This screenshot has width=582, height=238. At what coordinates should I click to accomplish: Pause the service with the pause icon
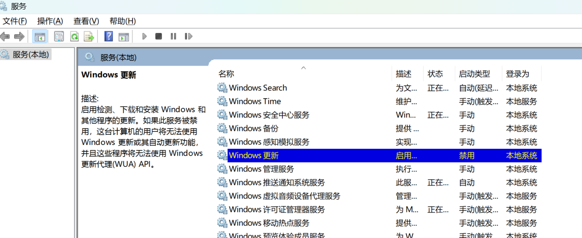(x=173, y=36)
